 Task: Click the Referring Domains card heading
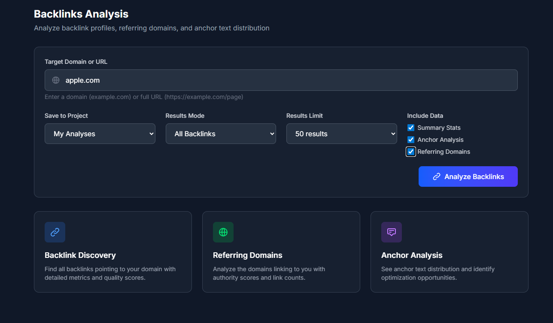tap(248, 255)
